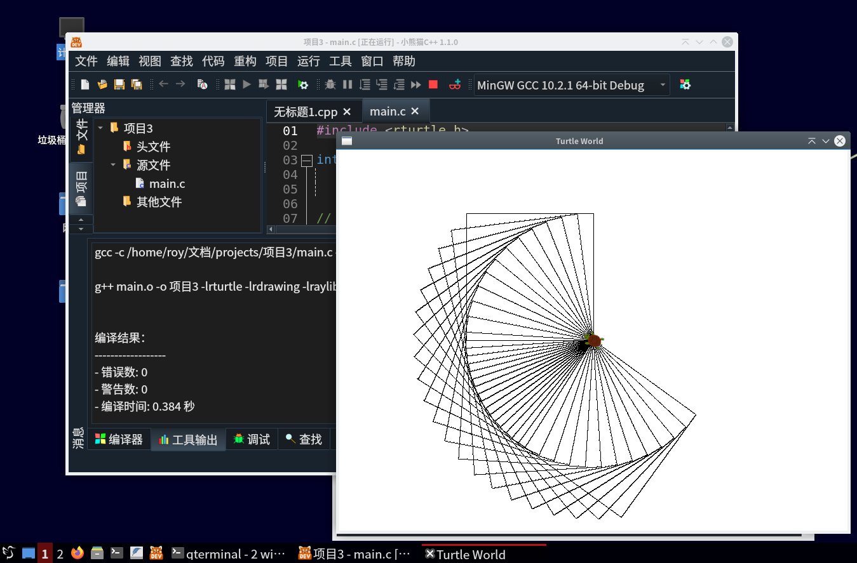Close the main.c editor tab
The image size is (857, 563).
[415, 111]
